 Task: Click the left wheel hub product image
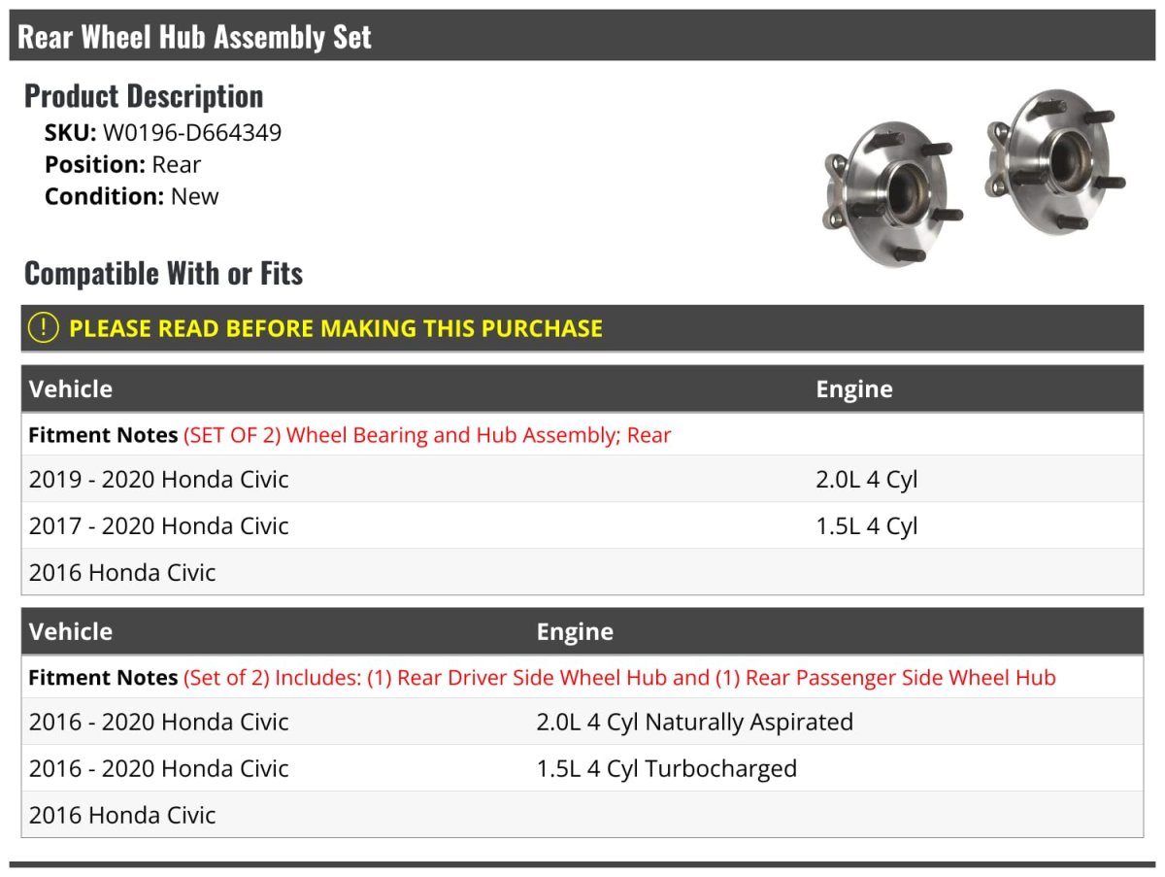pos(888,192)
